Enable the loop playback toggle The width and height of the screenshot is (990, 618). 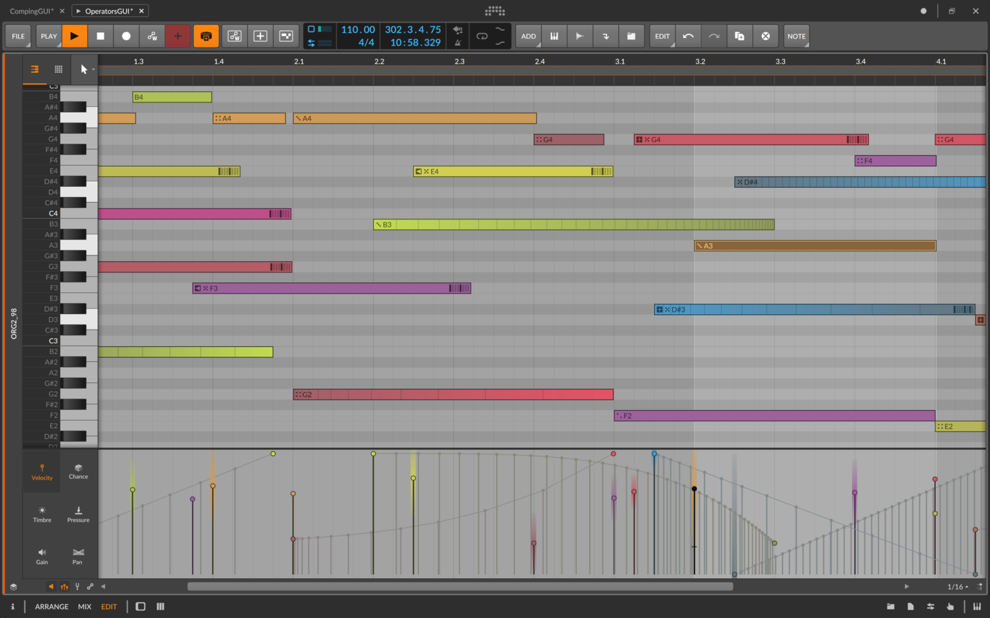[482, 36]
